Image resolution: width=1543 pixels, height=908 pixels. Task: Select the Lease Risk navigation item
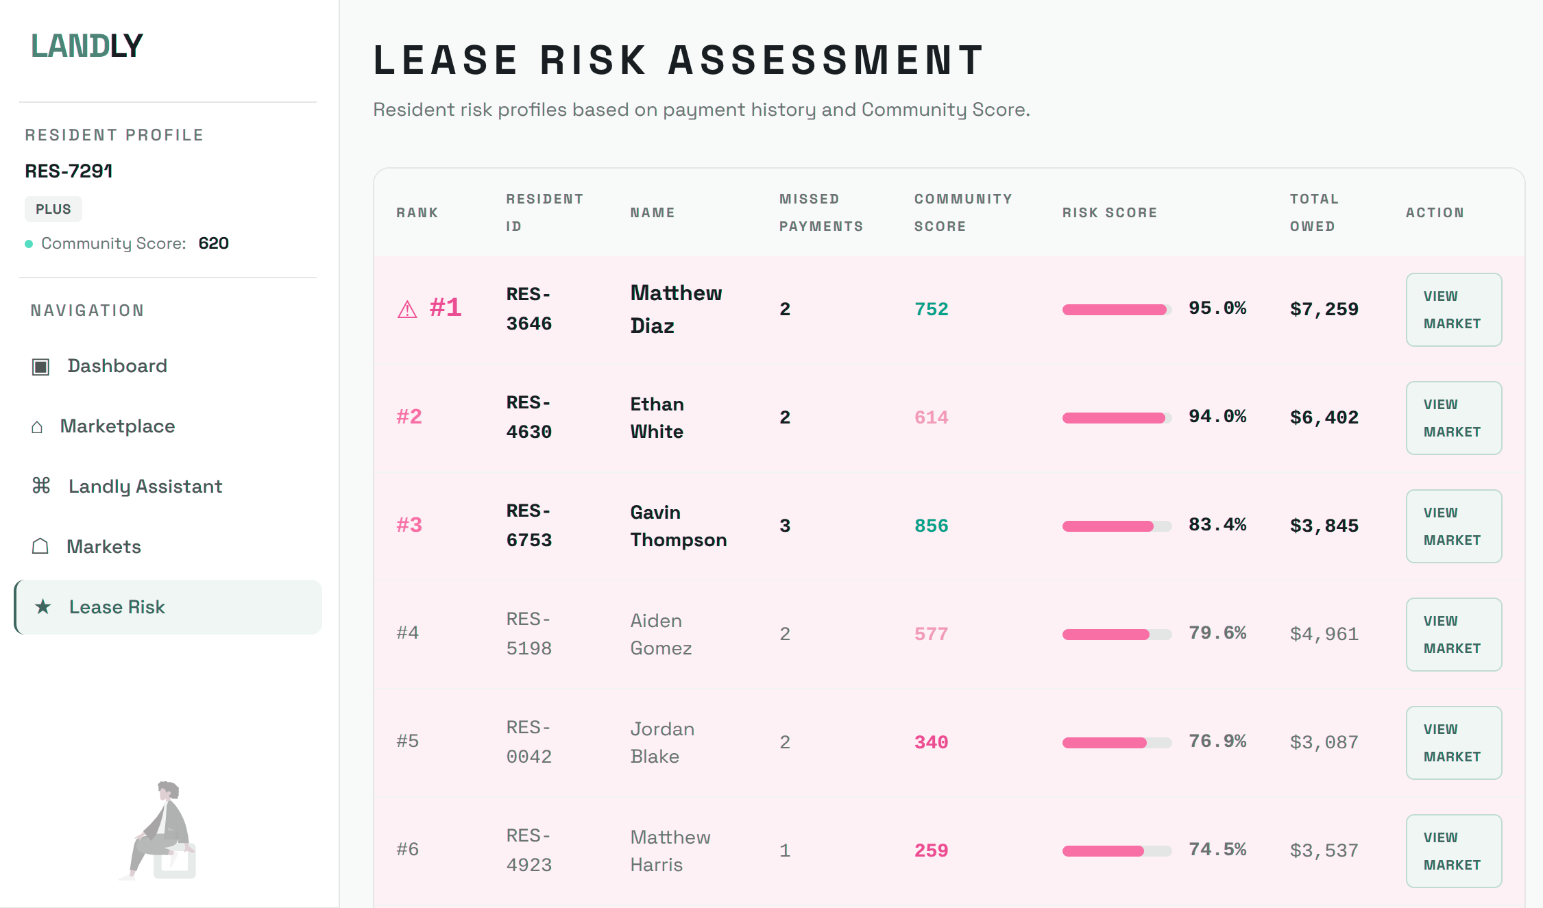tap(117, 607)
